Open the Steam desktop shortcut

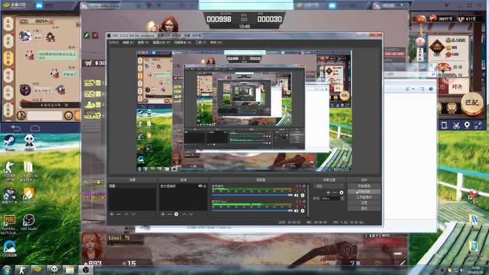pos(9,143)
